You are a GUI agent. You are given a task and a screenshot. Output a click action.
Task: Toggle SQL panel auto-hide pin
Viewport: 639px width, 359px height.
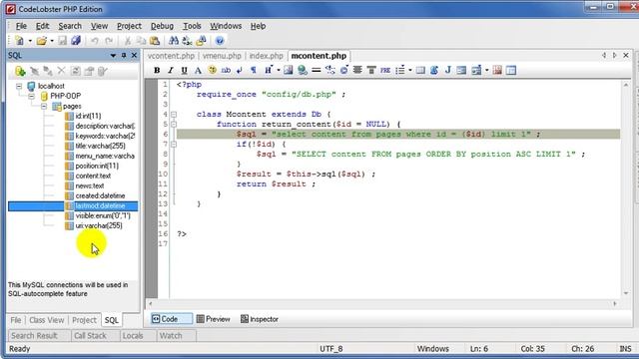point(124,56)
